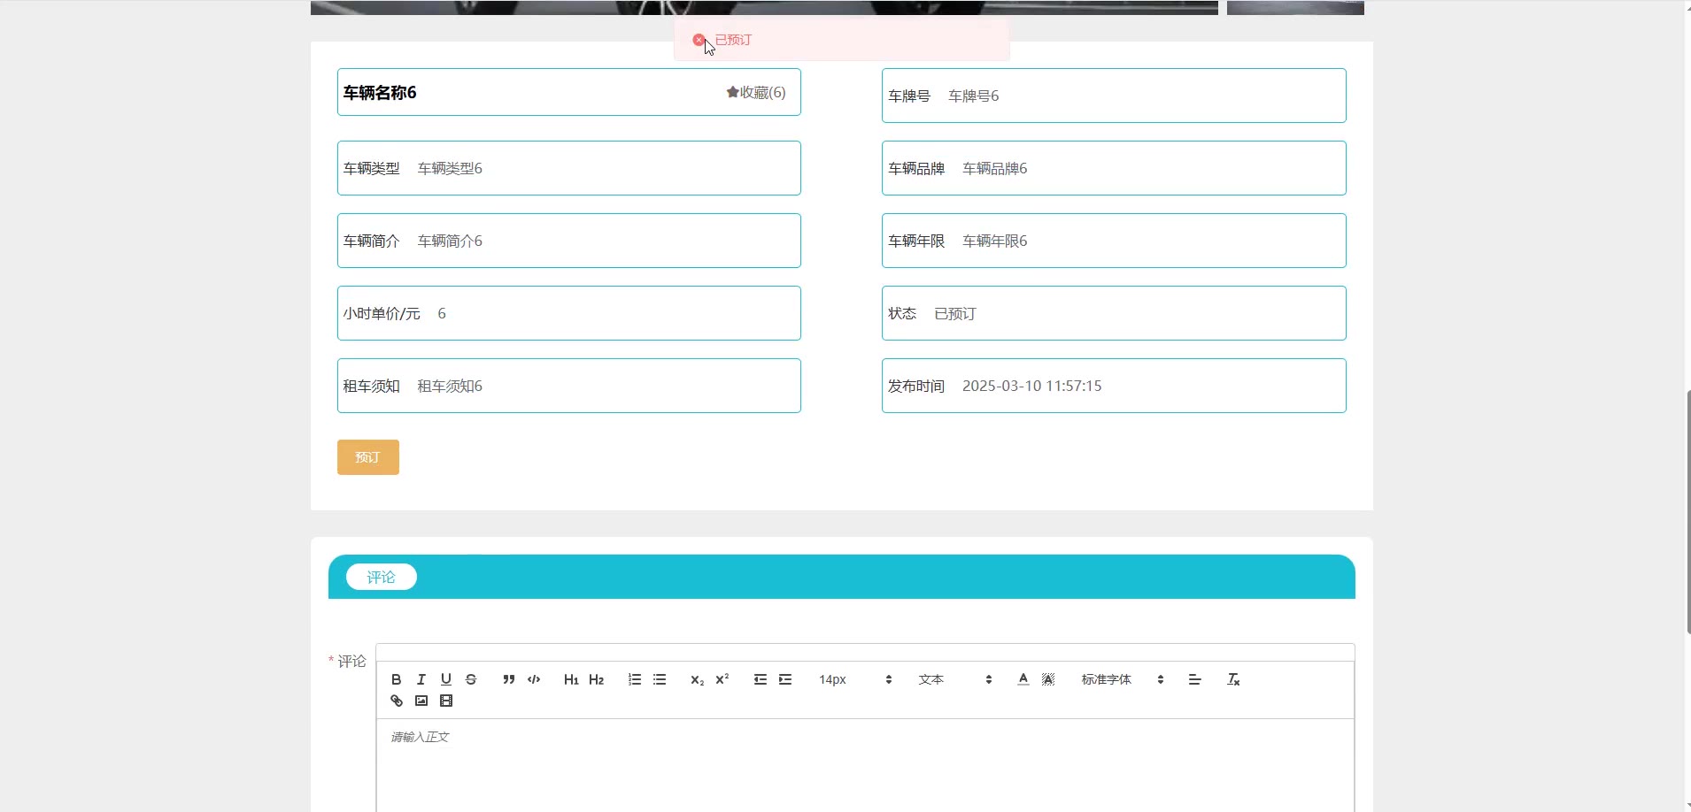Expand the 标准字体 font family dropdown
This screenshot has width=1691, height=812.
tap(1122, 679)
